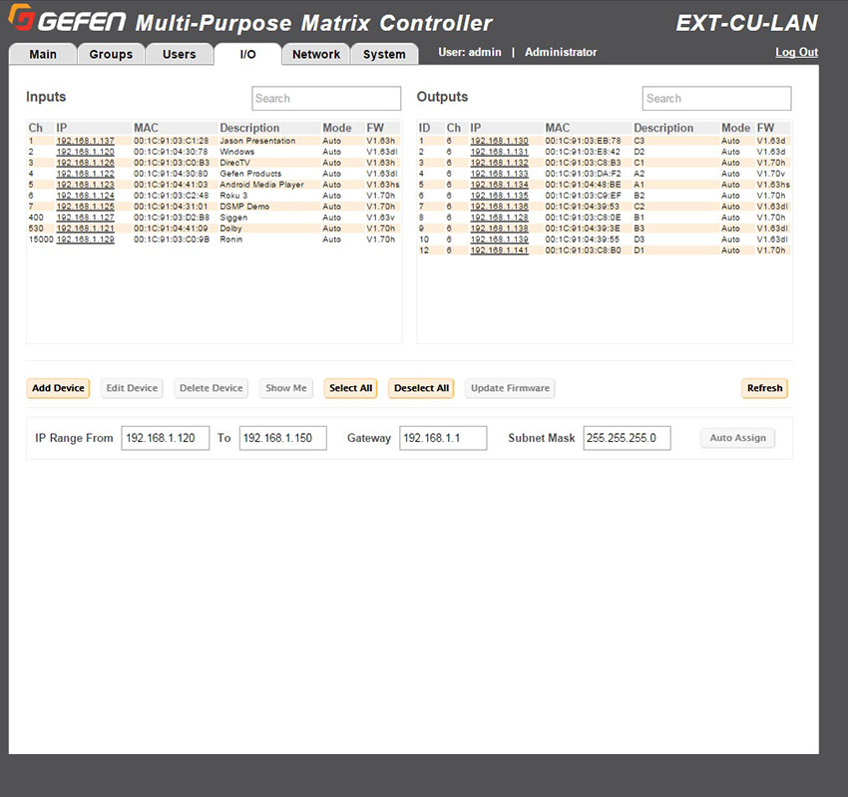The height and width of the screenshot is (797, 848).
Task: Select All listed devices
Action: [x=350, y=388]
